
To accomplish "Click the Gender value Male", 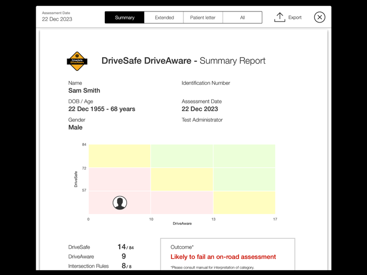I will (x=75, y=127).
